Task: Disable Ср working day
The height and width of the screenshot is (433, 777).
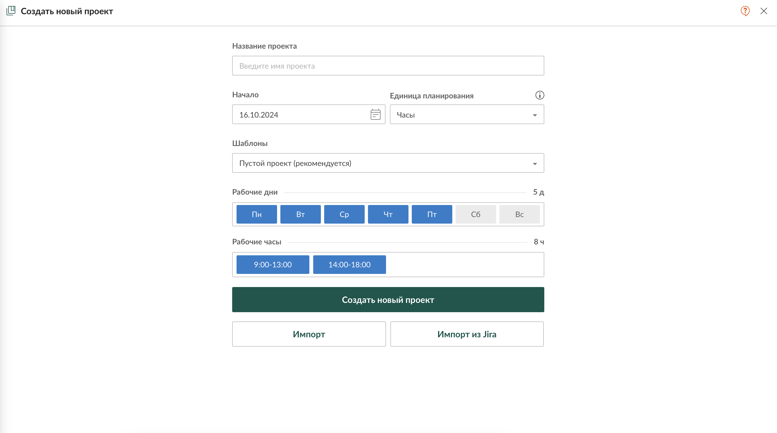Action: tap(344, 214)
